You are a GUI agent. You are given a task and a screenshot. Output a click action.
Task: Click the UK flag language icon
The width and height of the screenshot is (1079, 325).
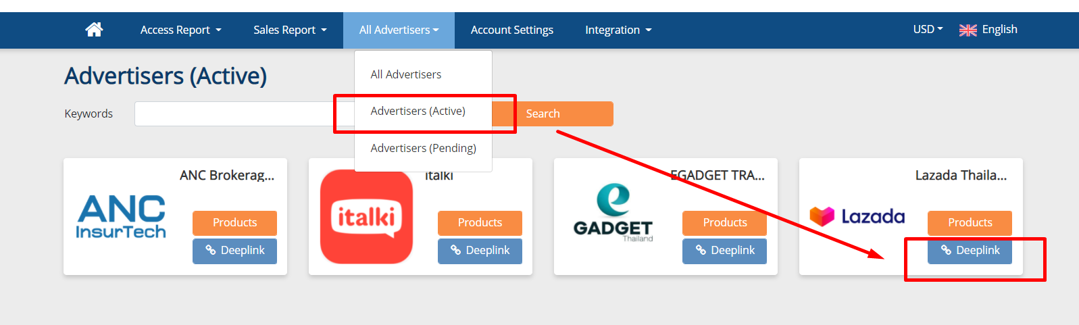coord(968,30)
